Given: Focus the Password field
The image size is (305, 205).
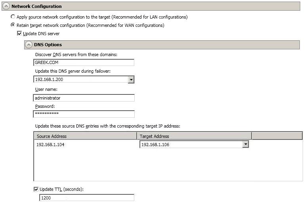Looking at the screenshot, I should [x=84, y=114].
